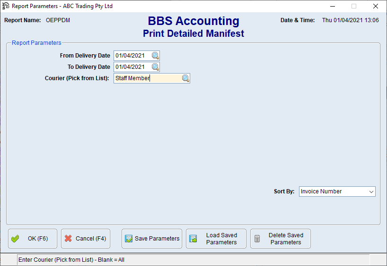
Task: Click the green checkmark OK (F6) button
Action: point(33,239)
